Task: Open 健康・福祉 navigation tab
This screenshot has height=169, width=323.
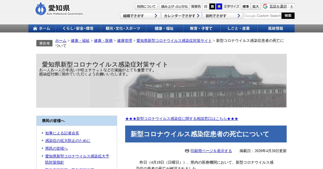Action: click(x=164, y=28)
